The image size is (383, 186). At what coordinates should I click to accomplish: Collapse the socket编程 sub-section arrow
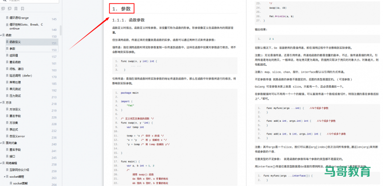tap(4, 177)
